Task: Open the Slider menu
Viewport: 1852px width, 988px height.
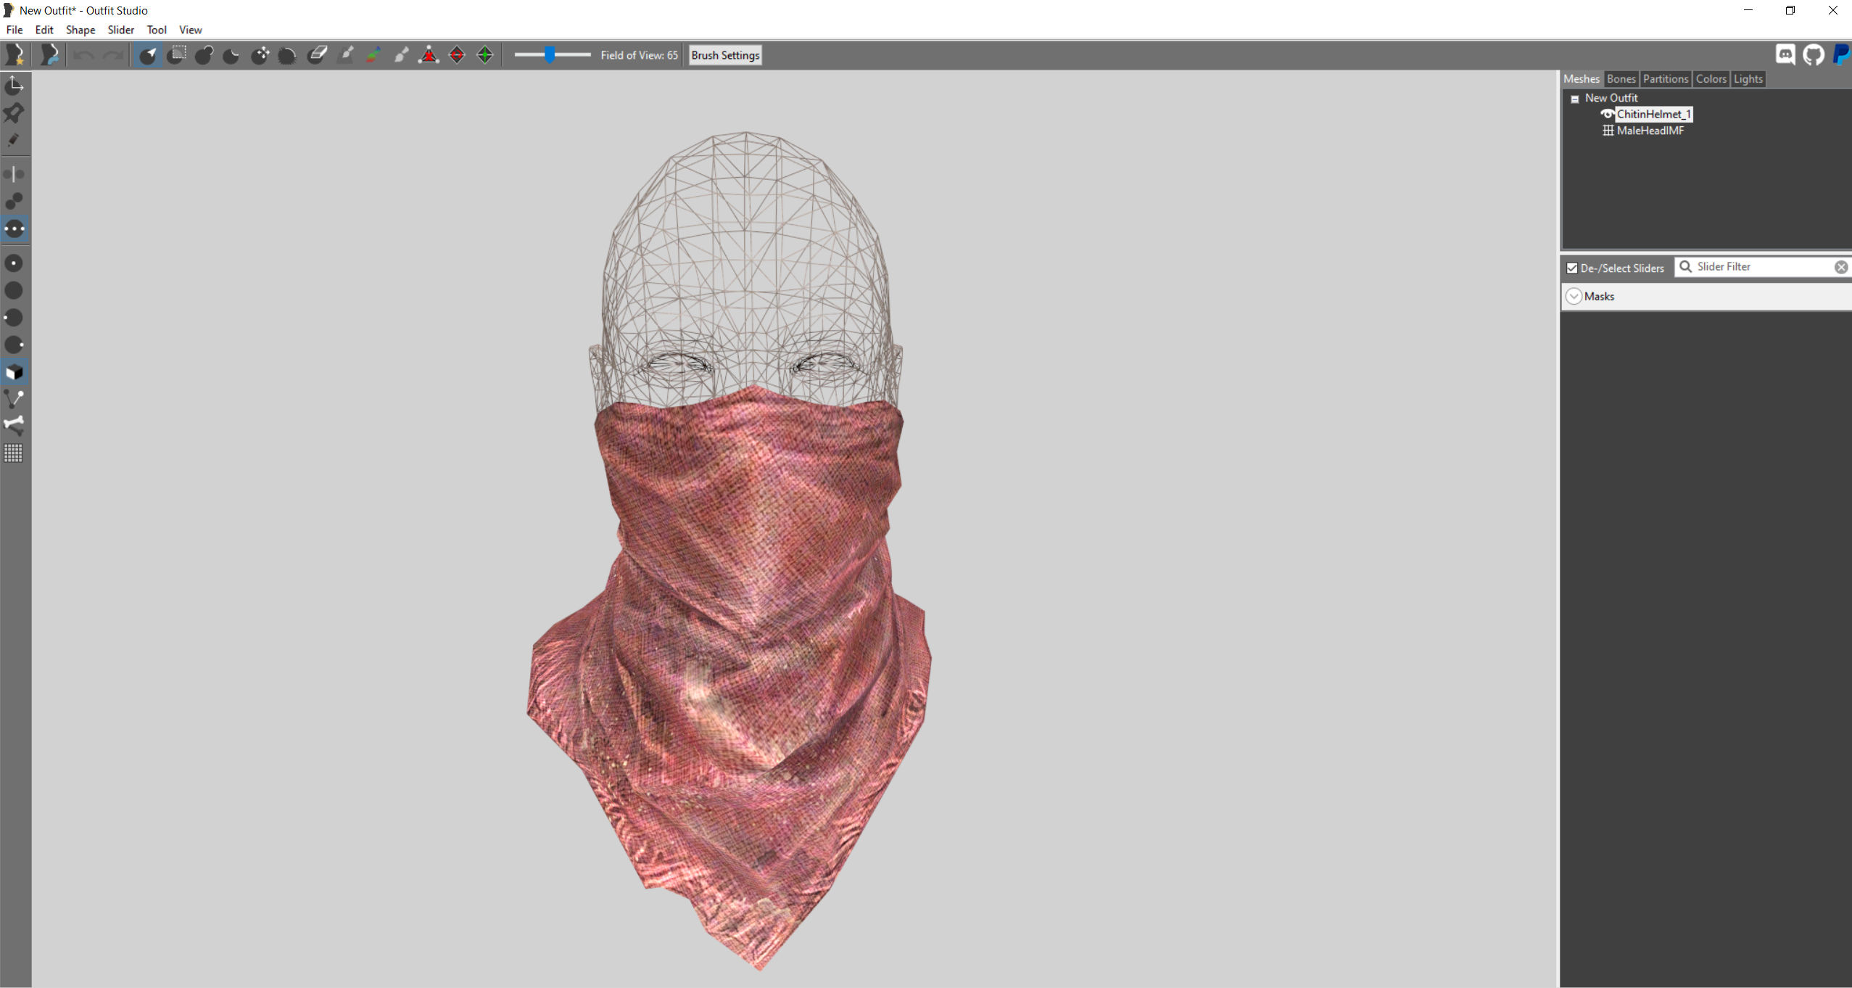Action: (x=120, y=30)
